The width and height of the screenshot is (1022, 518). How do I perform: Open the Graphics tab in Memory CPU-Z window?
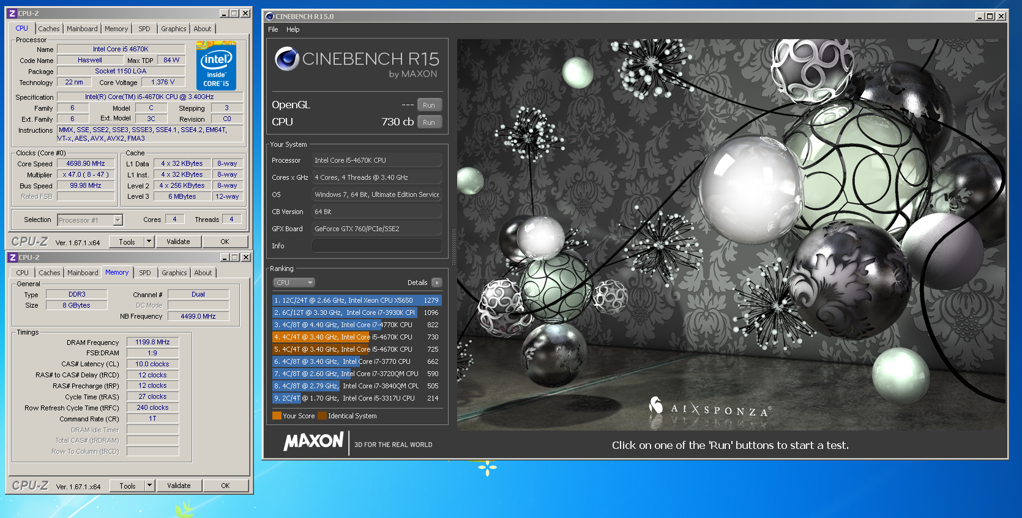point(174,273)
